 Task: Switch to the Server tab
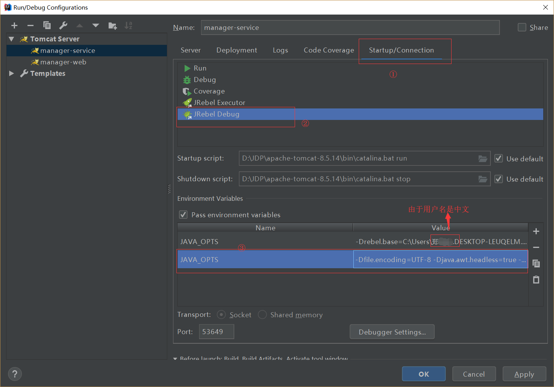pyautogui.click(x=191, y=50)
